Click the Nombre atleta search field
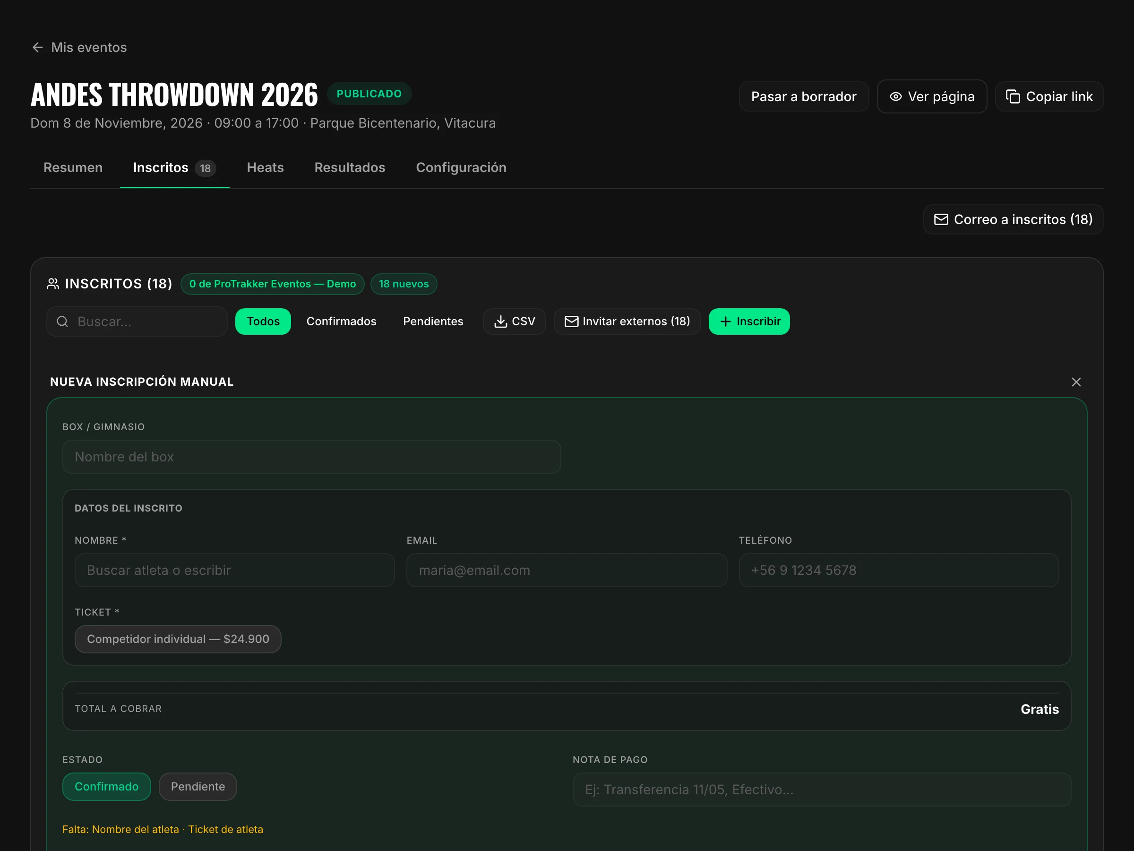 235,570
